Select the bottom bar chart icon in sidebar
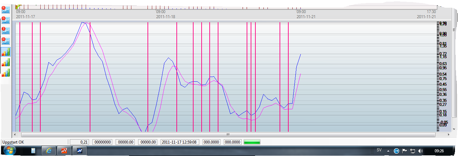Viewport: 458px width, 156px height. tap(6, 73)
